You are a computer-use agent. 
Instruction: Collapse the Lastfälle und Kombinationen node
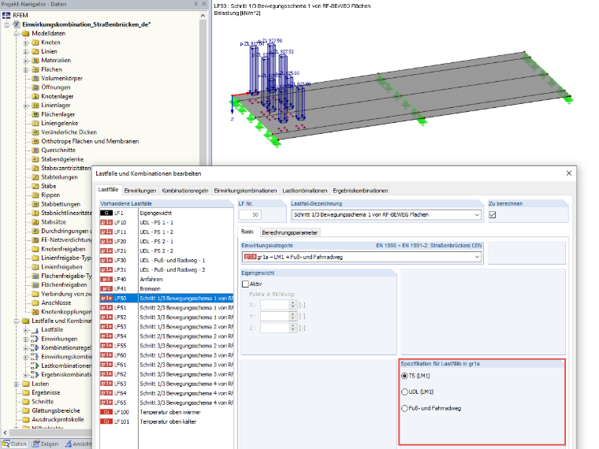[x=17, y=321]
